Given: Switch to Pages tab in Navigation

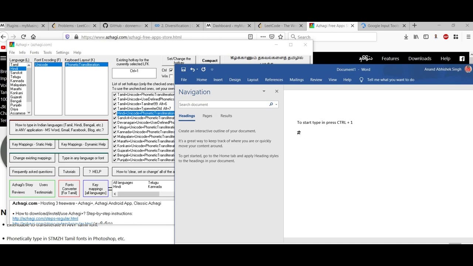Looking at the screenshot, I should click(x=207, y=116).
